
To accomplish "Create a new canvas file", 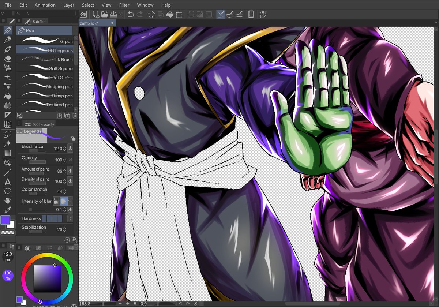I will pos(96,14).
